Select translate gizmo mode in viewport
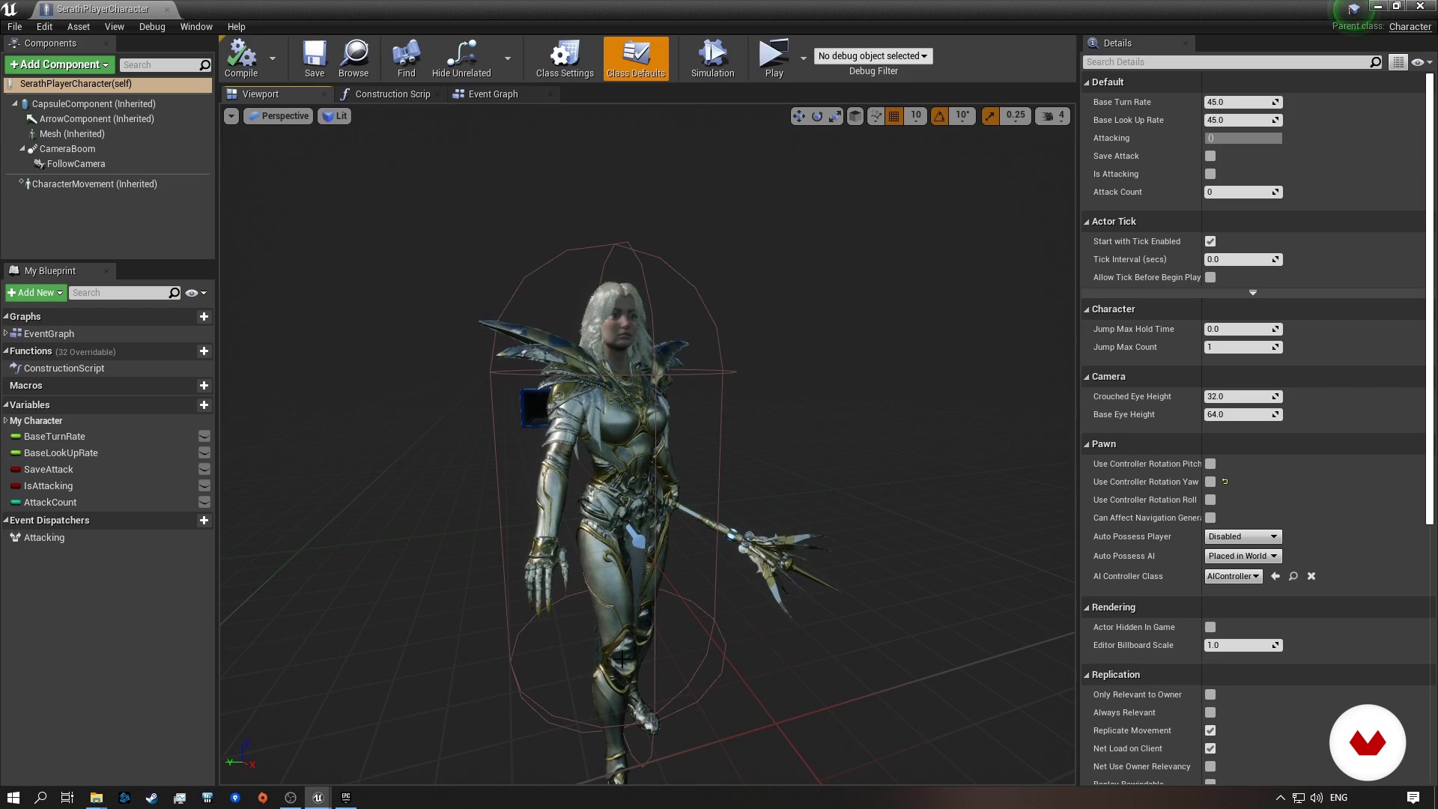 pyautogui.click(x=799, y=116)
